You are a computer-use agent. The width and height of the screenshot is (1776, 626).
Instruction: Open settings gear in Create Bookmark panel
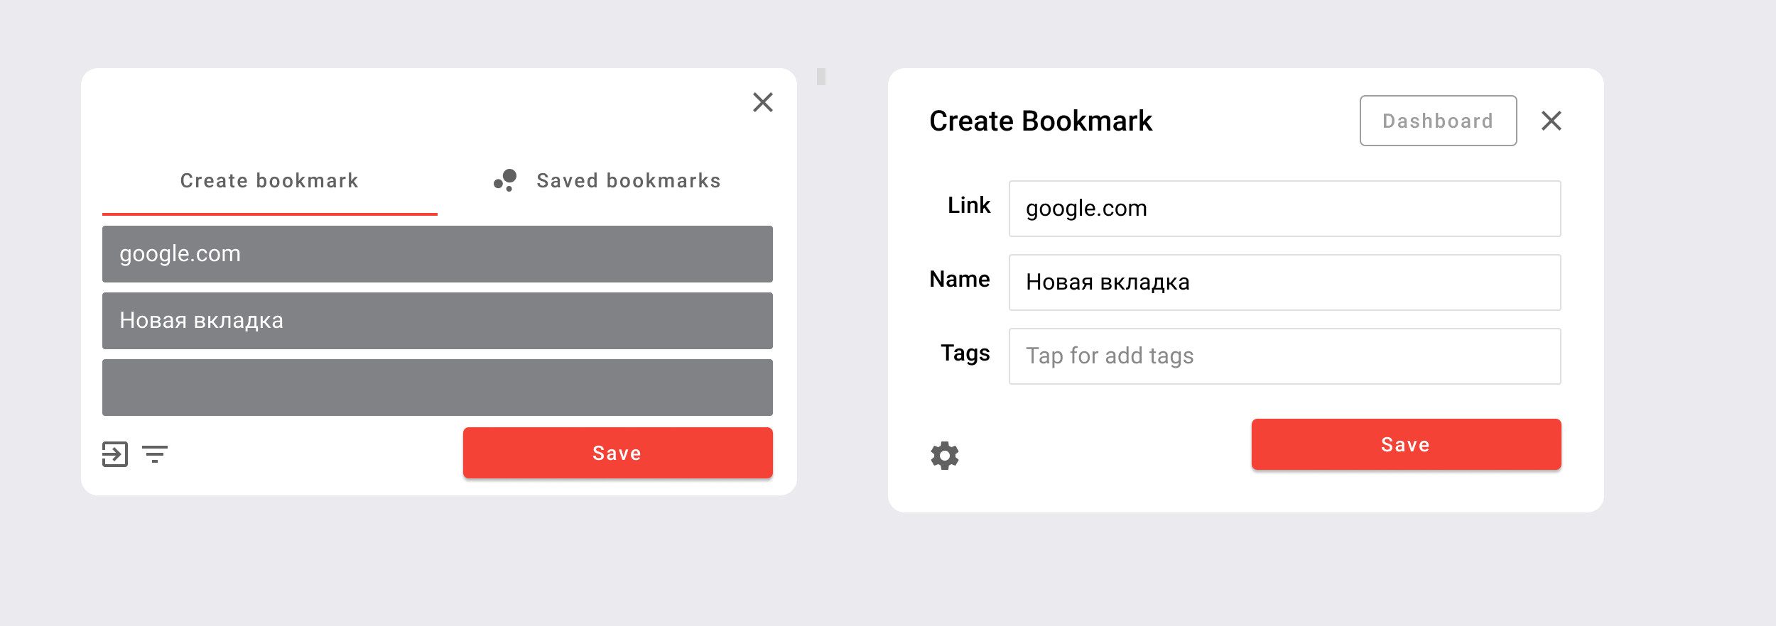tap(945, 456)
